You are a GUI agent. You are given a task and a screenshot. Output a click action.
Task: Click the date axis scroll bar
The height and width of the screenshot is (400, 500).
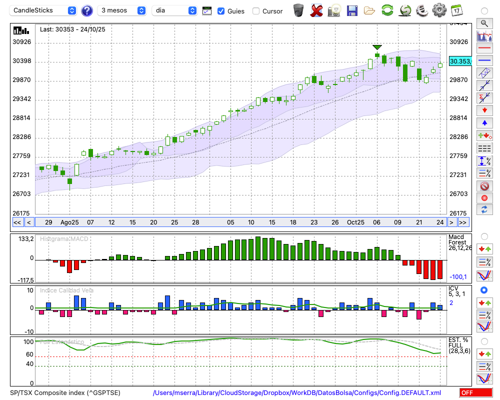241,222
